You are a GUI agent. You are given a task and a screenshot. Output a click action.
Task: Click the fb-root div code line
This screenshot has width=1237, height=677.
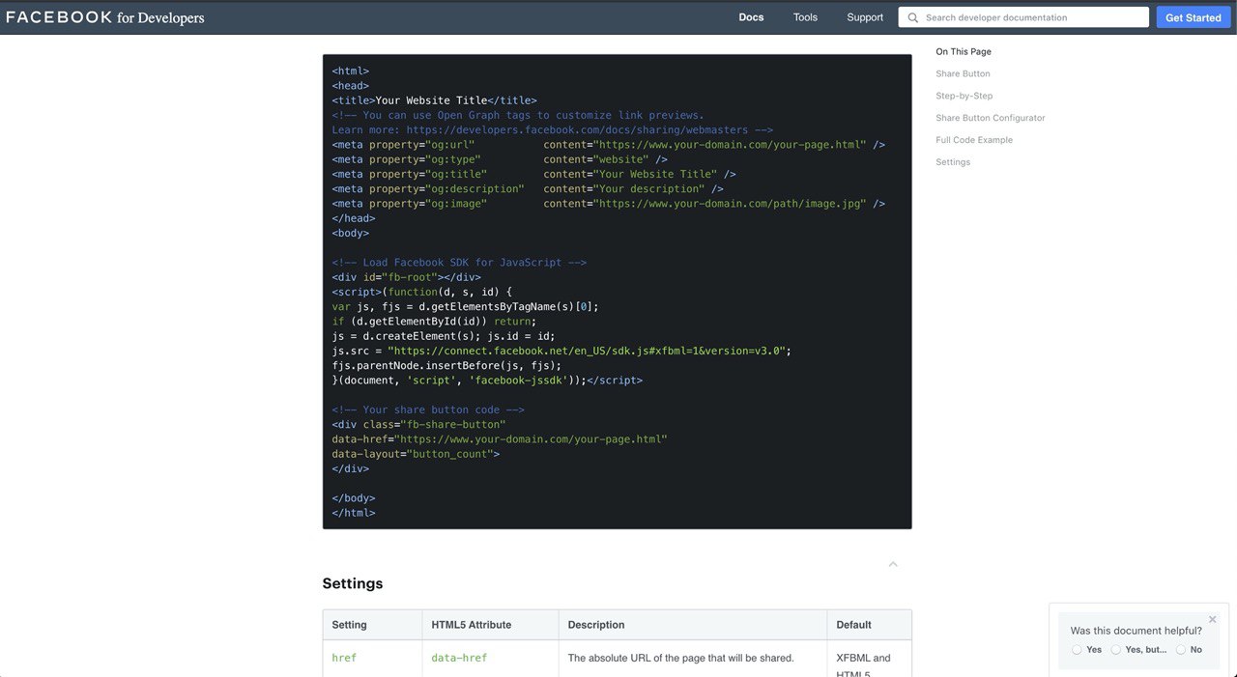(x=406, y=277)
